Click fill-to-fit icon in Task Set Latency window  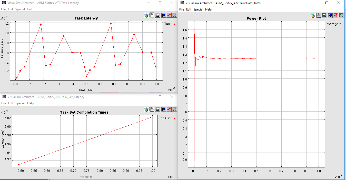[175, 109]
